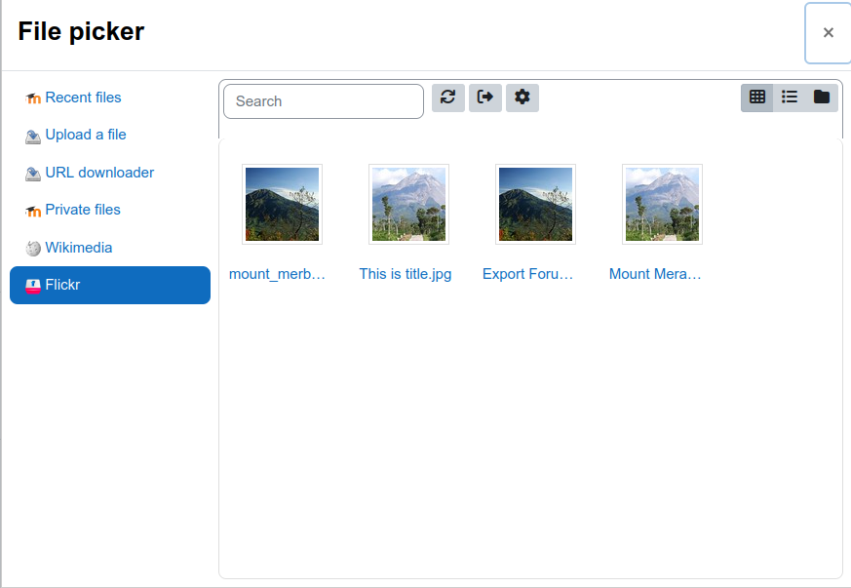Click the Recent files Moodle icon
The height and width of the screenshot is (588, 851).
33,98
